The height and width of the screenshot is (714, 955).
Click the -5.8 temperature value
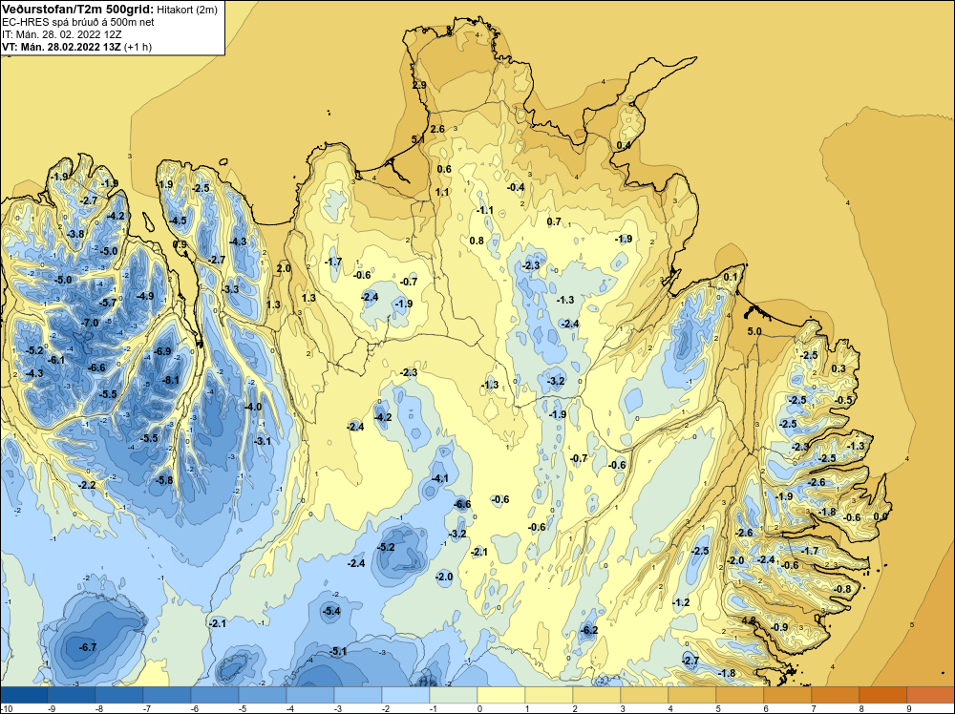point(164,480)
